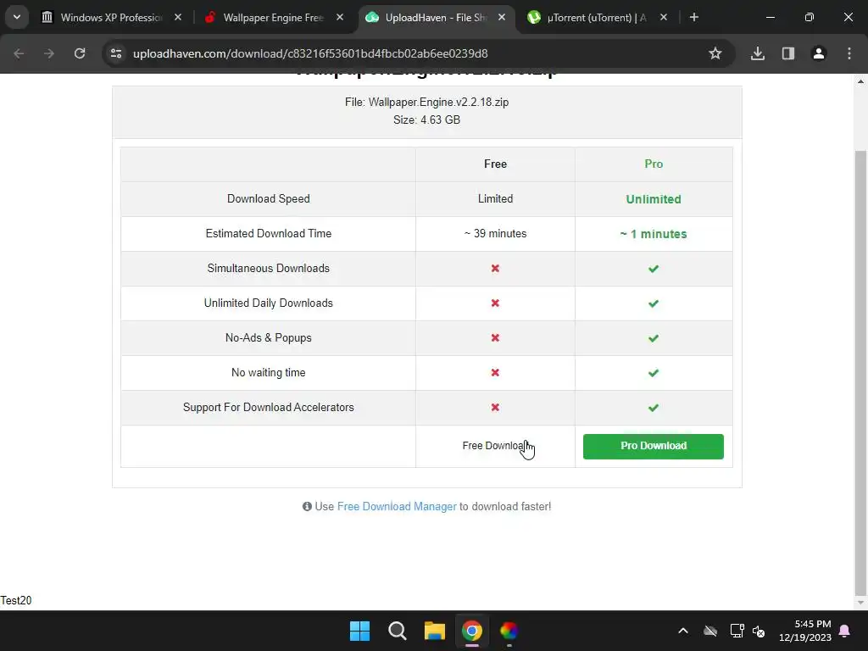
Task: Click the Estimated Download Time label
Action: point(269,234)
